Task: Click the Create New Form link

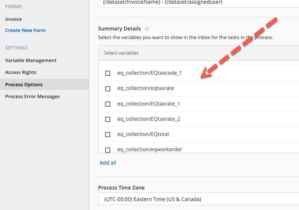Action: (x=25, y=30)
